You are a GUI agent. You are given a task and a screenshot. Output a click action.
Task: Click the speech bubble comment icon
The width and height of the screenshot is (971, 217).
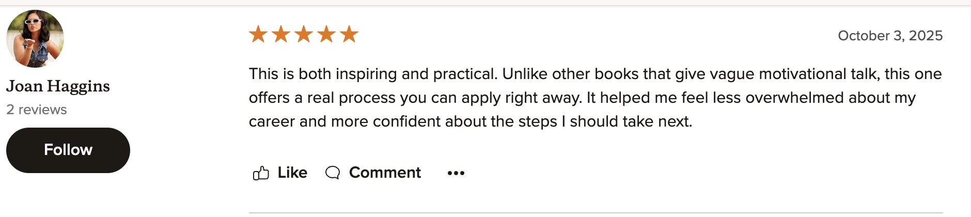(333, 173)
